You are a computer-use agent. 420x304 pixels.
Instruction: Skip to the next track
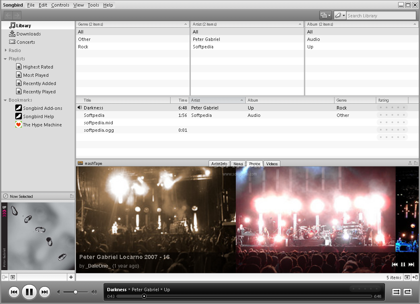pyautogui.click(x=45, y=292)
